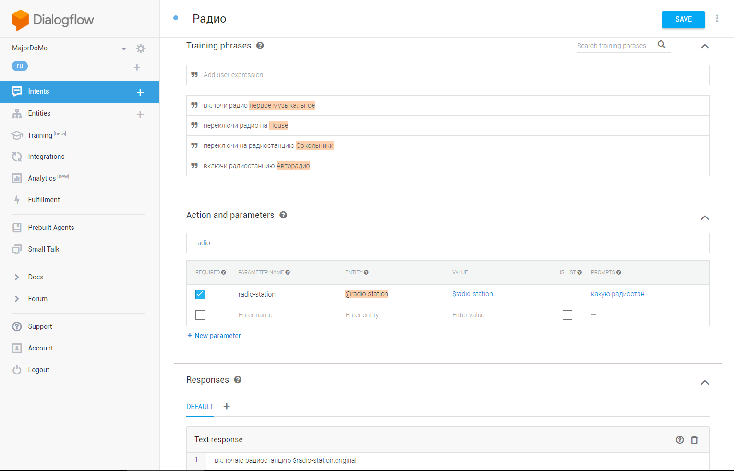This screenshot has height=471, width=734.
Task: Open help icon beside Training phrases heading
Action: coord(260,46)
